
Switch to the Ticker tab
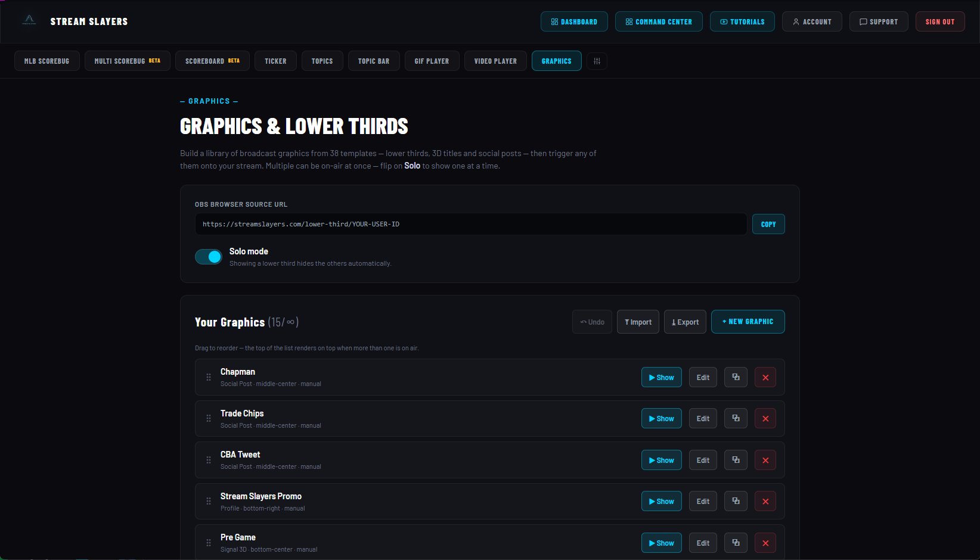275,61
